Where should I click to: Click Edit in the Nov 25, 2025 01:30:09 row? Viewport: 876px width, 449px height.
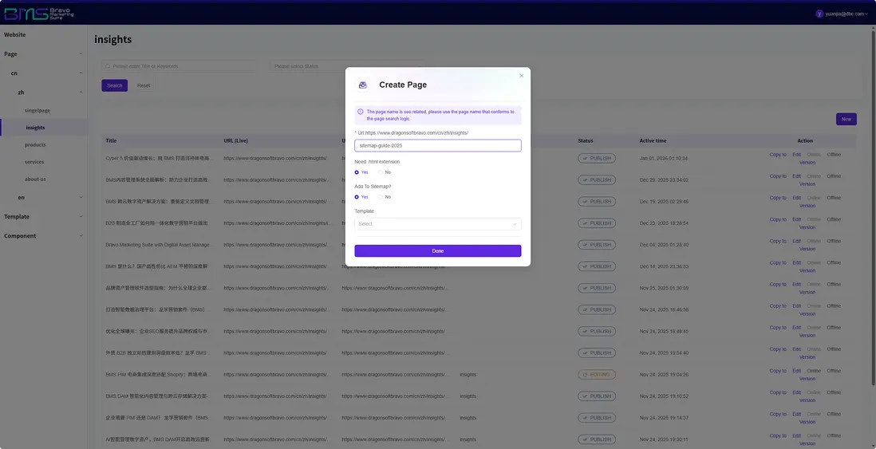[x=797, y=284]
